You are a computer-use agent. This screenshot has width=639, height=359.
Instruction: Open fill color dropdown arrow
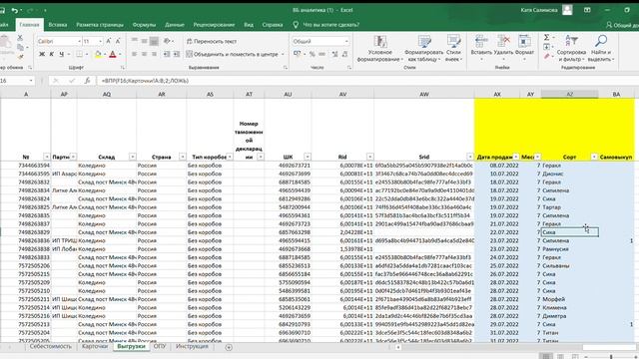104,54
